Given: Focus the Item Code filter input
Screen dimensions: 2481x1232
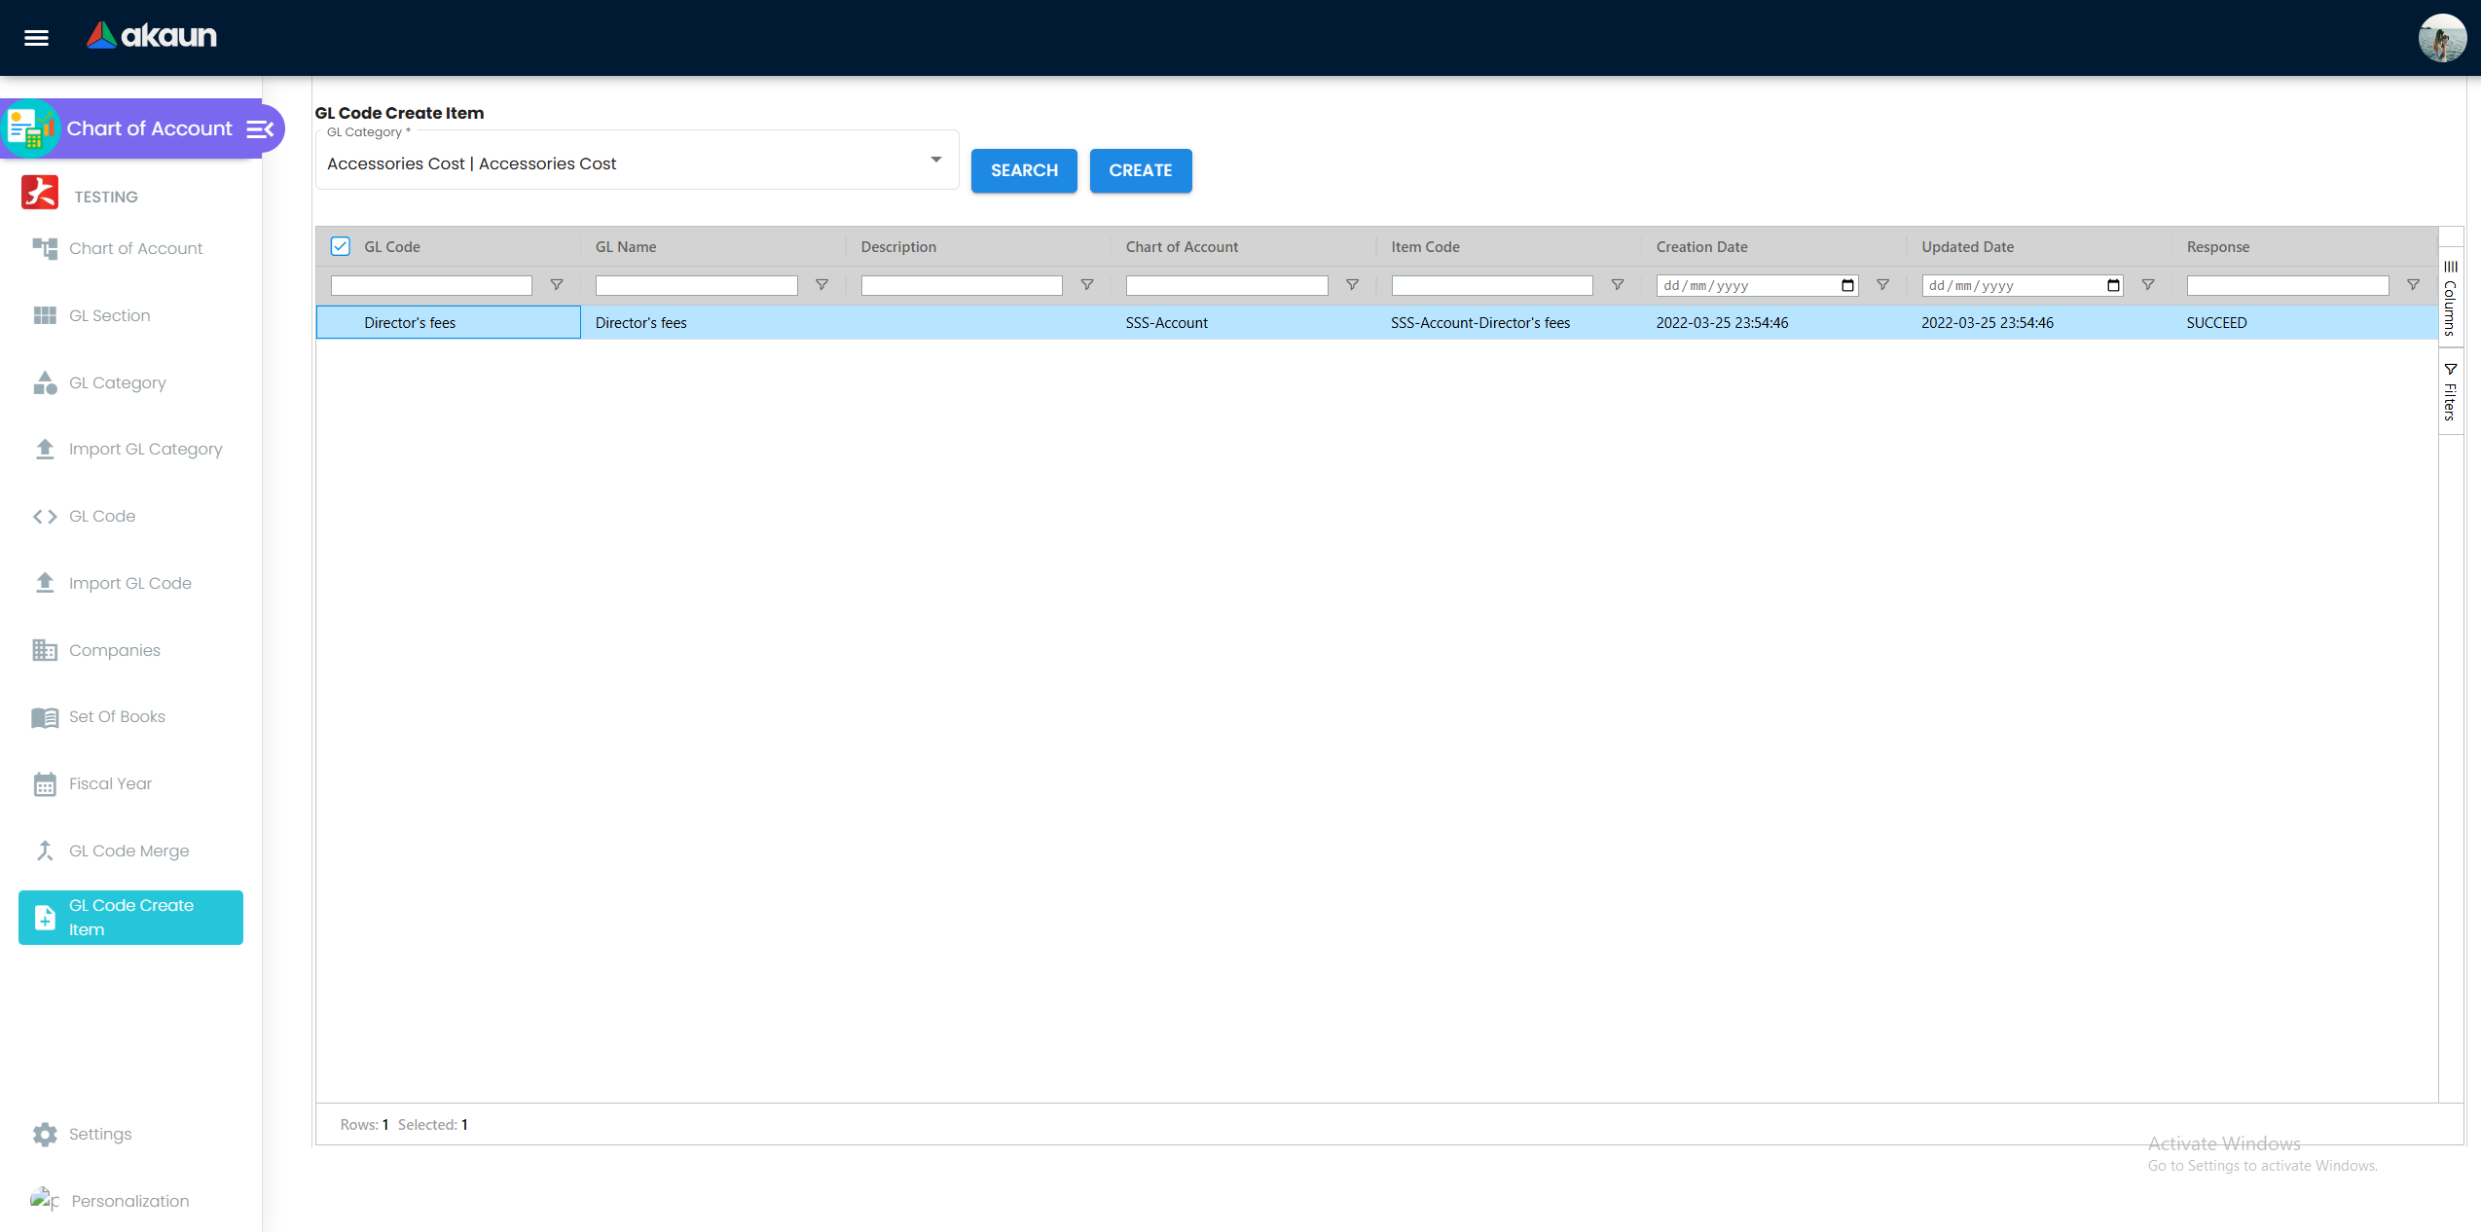Looking at the screenshot, I should (x=1492, y=285).
